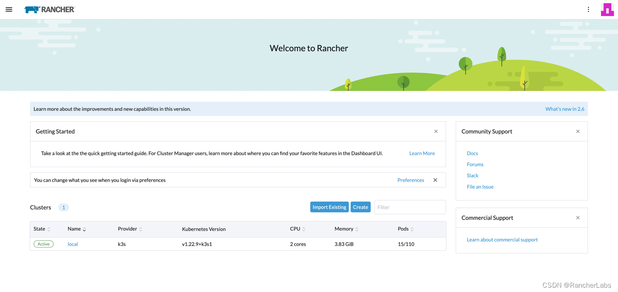The width and height of the screenshot is (618, 292).
Task: Click the Kubernetes Version column header
Action: pos(204,229)
